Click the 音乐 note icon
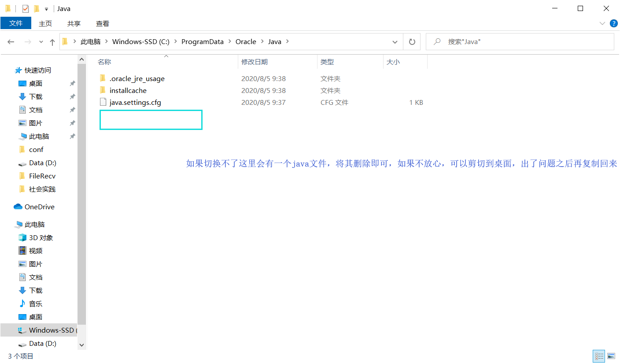Image resolution: width=620 pixels, height=363 pixels. point(22,303)
